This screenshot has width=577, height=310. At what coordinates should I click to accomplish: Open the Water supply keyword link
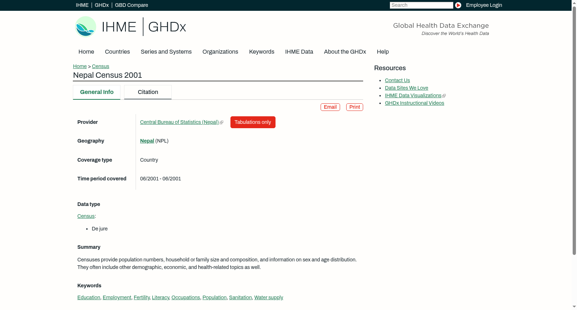point(269,297)
